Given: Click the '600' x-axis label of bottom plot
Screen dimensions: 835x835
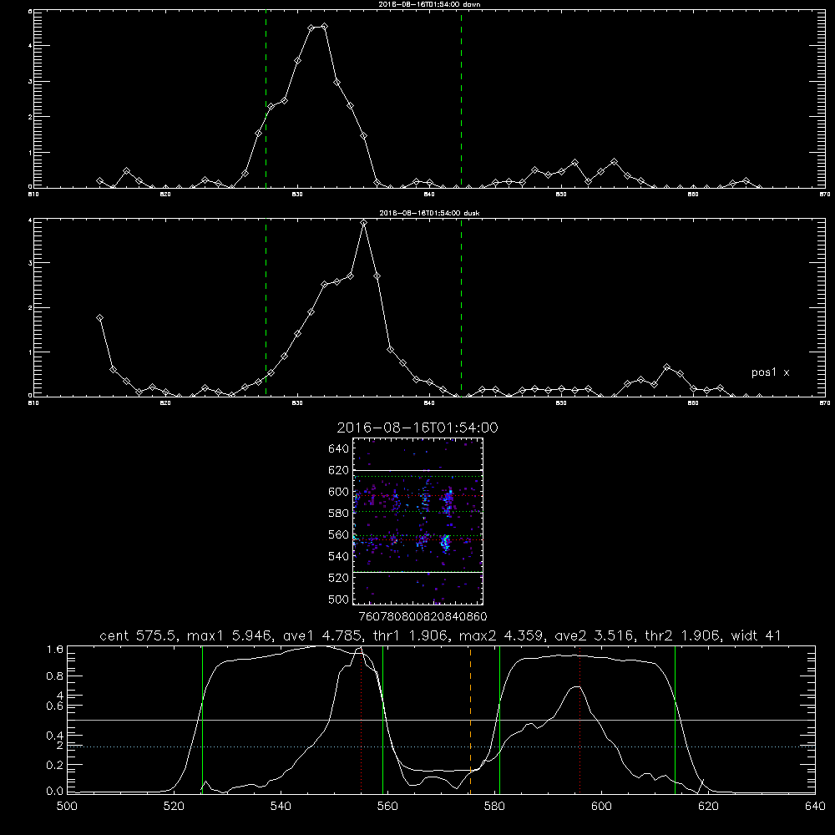Looking at the screenshot, I should point(601,807).
